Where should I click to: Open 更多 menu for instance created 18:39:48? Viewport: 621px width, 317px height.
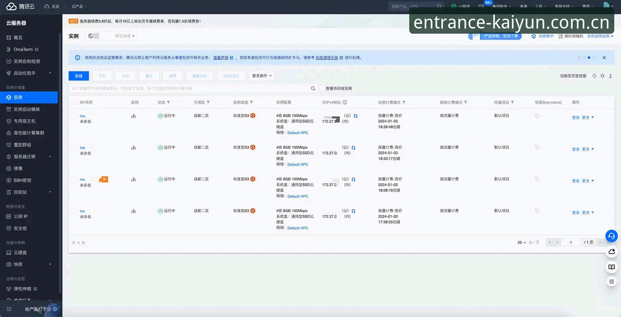(588, 117)
